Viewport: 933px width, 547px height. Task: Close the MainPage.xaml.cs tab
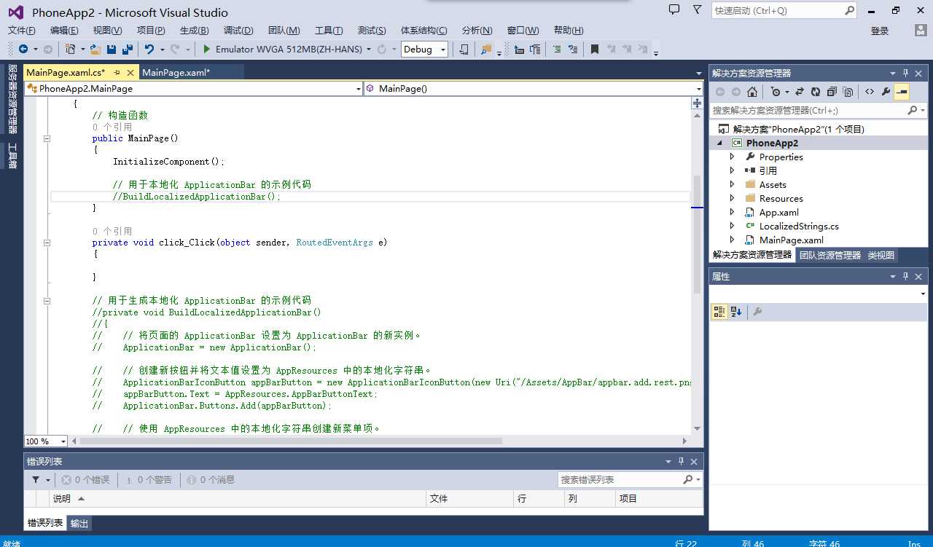click(x=130, y=73)
